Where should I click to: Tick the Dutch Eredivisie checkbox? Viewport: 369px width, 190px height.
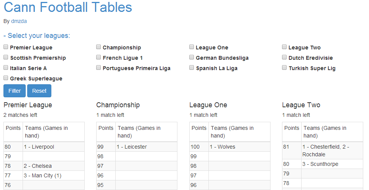pos(284,57)
